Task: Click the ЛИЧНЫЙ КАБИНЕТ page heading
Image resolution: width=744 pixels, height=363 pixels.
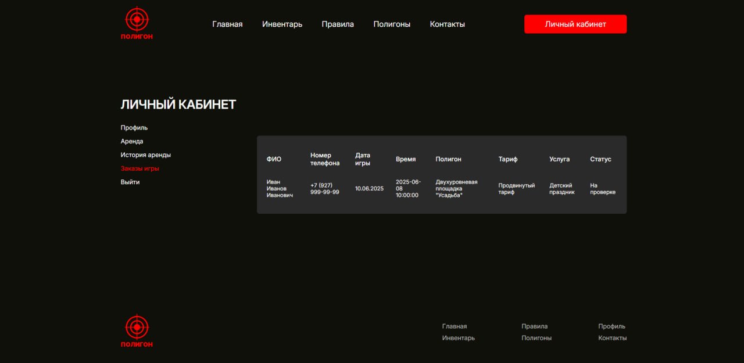Action: pos(178,105)
